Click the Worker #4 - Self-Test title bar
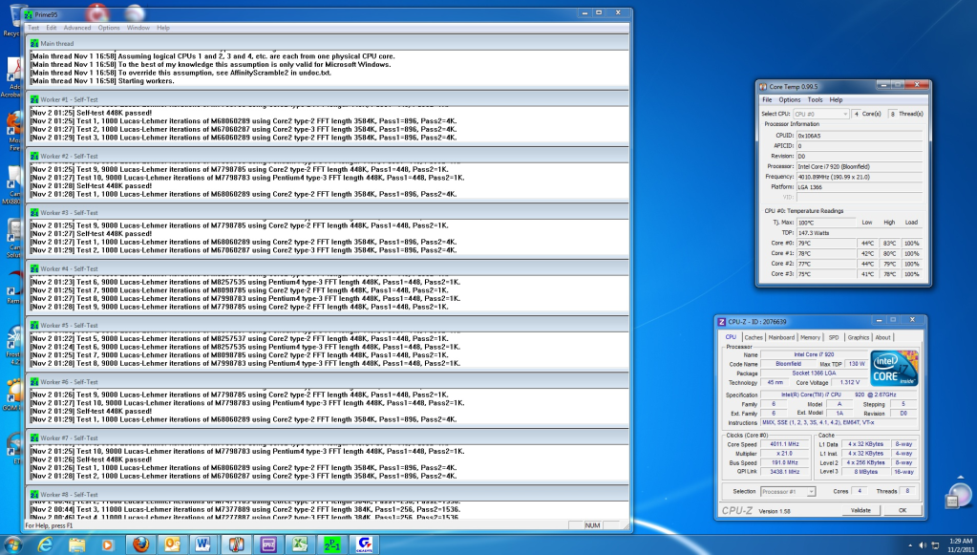This screenshot has height=555, width=977. click(328, 269)
